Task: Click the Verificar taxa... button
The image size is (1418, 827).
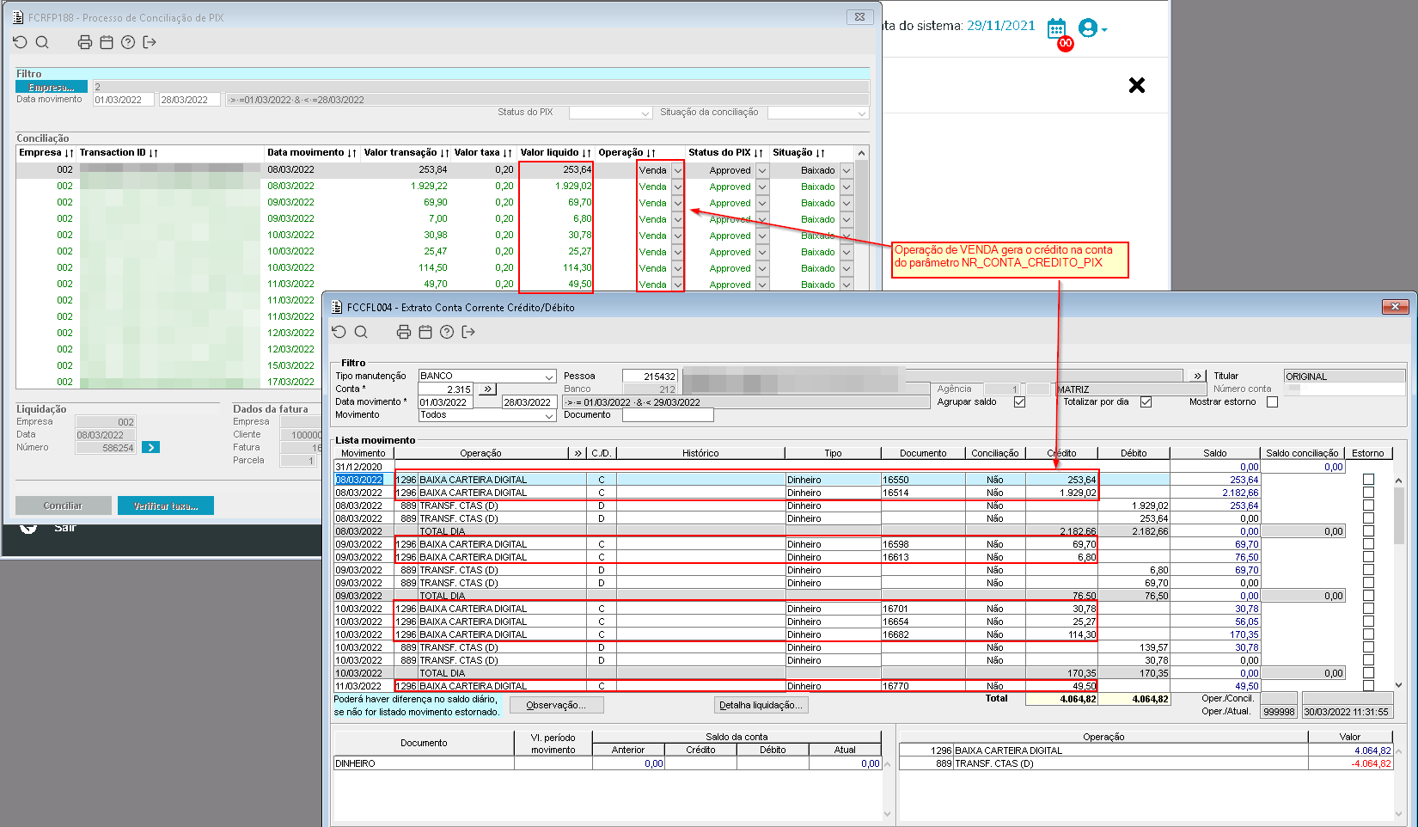Action: [166, 505]
